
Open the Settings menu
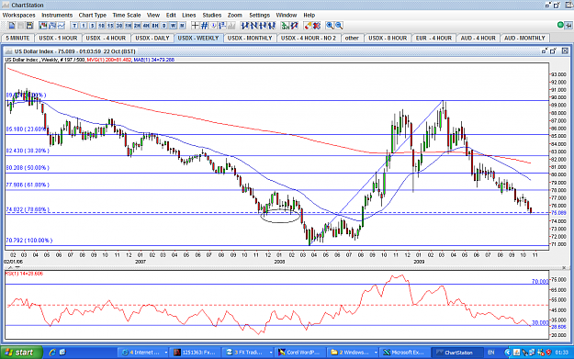pos(260,15)
